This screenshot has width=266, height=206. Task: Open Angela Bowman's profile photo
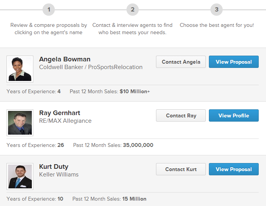pos(20,69)
